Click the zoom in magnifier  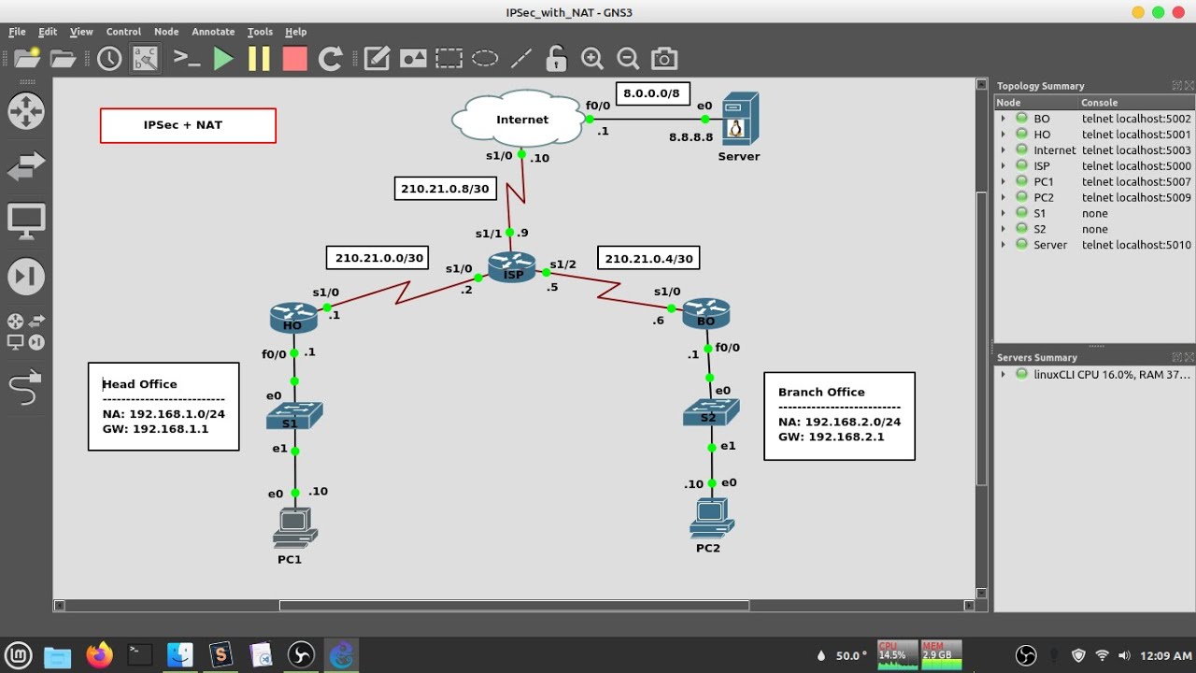[x=592, y=59]
